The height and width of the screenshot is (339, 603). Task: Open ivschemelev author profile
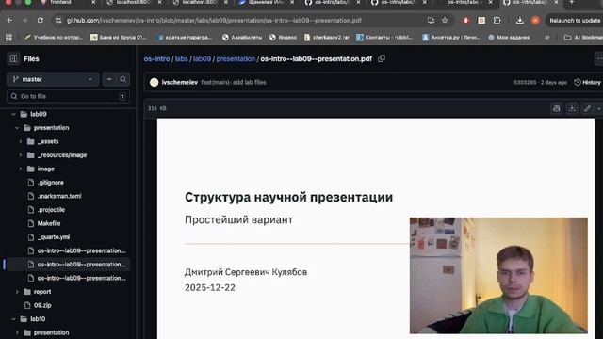pyautogui.click(x=180, y=82)
